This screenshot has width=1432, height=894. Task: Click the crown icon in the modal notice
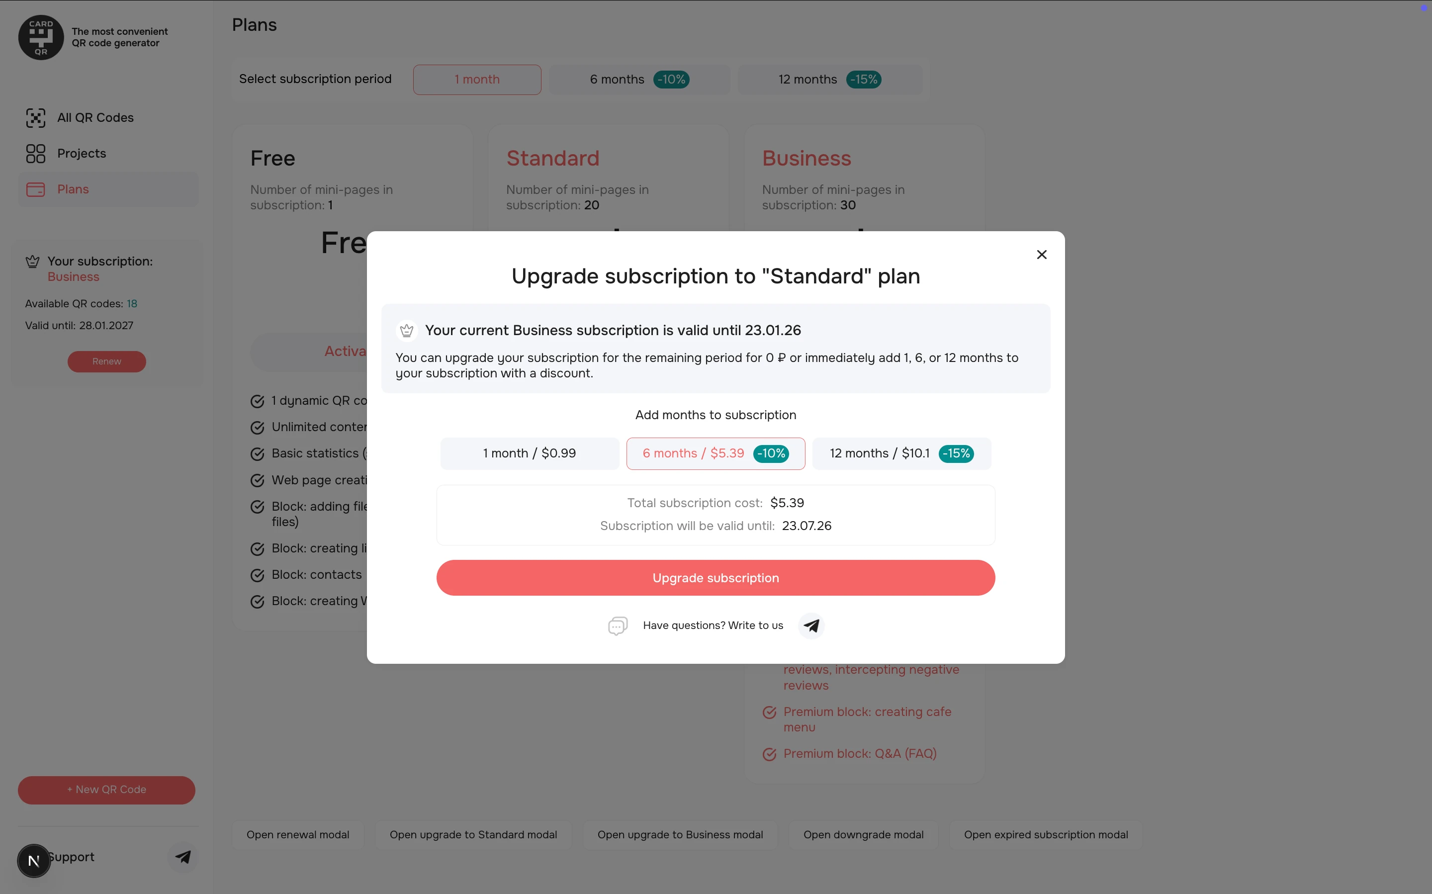[407, 331]
